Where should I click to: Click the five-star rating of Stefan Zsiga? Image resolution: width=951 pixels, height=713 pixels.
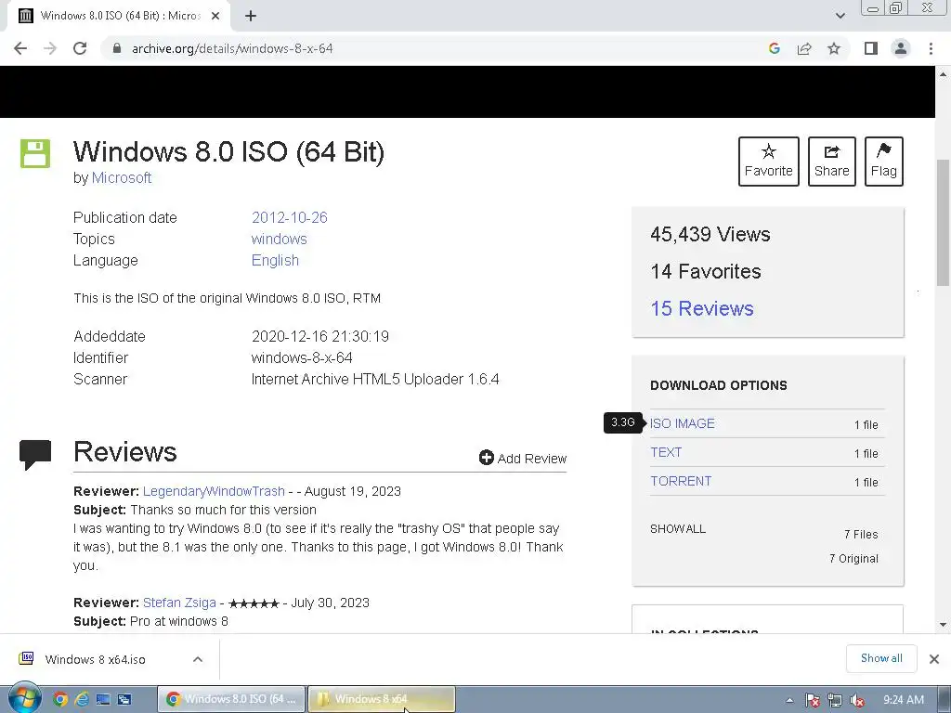[254, 603]
